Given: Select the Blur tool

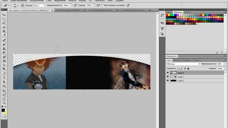Looking at the screenshot, I should click(x=4, y=65).
